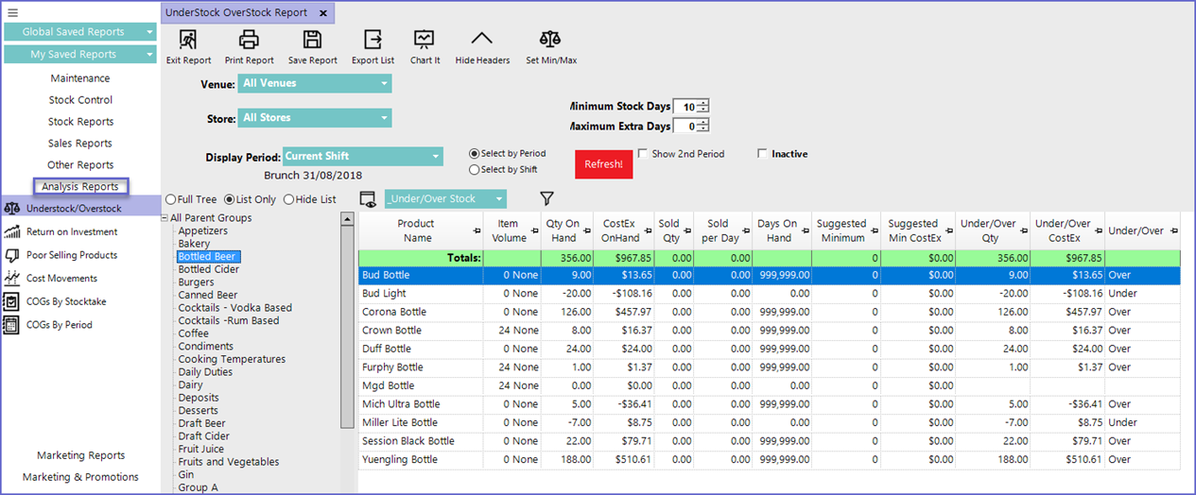Viewport: 1196px width, 495px height.
Task: Tick the Inactive checkbox
Action: pyautogui.click(x=763, y=154)
